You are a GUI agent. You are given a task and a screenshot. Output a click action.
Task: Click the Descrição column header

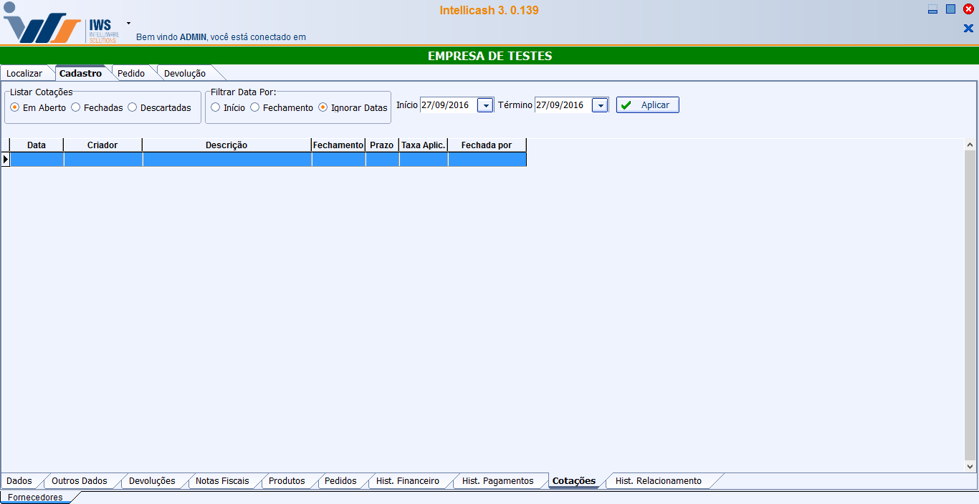pos(226,145)
